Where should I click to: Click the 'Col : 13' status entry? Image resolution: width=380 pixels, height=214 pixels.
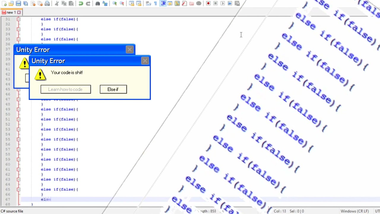(x=280, y=211)
